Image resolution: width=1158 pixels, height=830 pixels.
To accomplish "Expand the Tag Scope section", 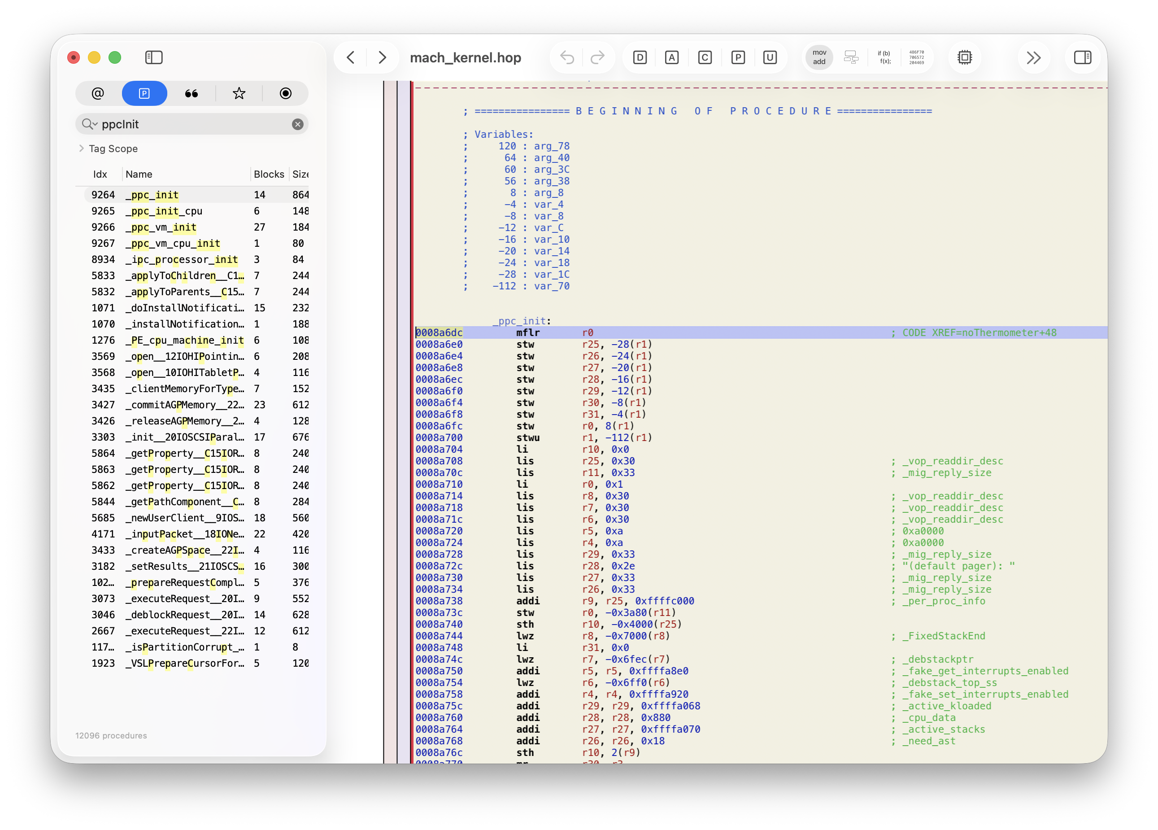I will pos(82,149).
